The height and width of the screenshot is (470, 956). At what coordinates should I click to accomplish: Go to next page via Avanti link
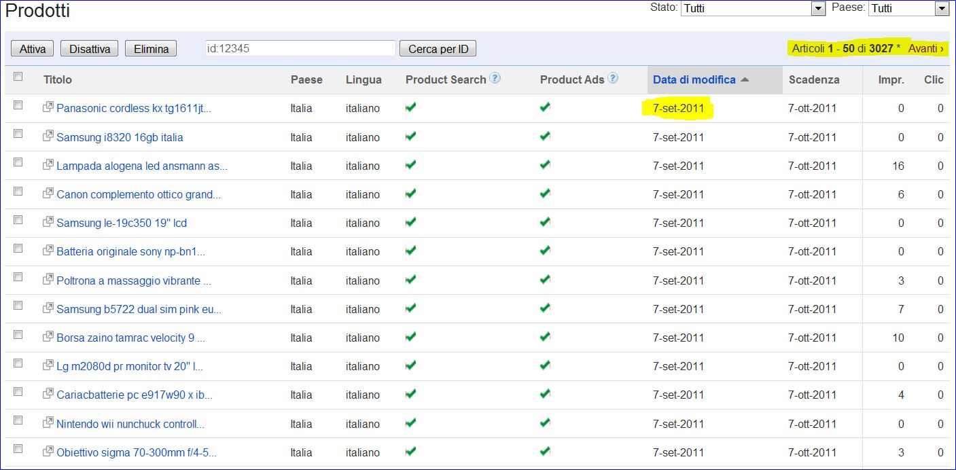(925, 49)
